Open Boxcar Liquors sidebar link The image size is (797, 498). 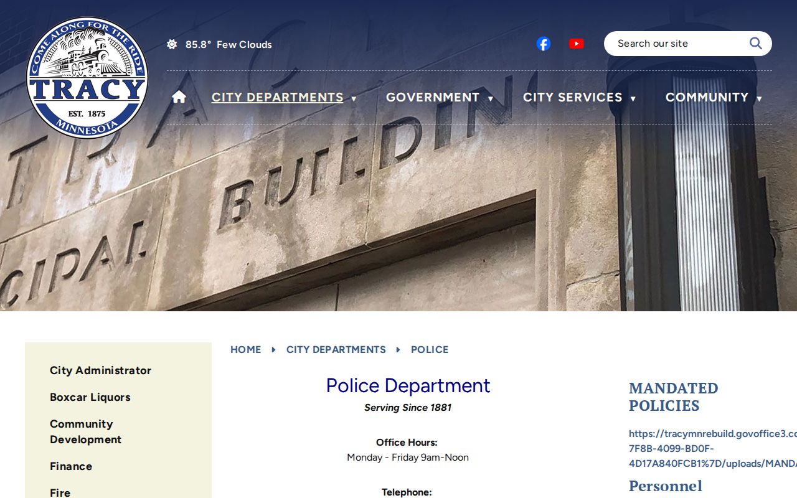click(x=90, y=397)
